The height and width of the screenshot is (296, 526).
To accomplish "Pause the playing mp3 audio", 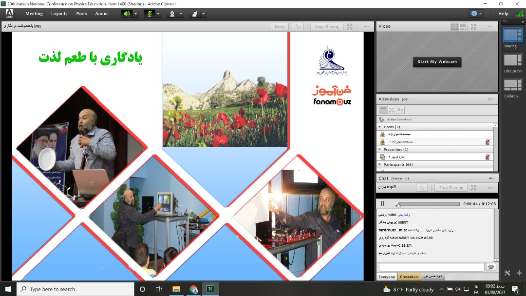I will point(382,203).
